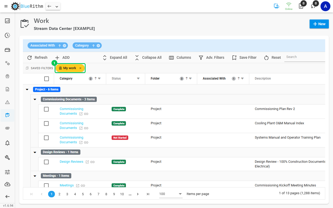
Task: Open the dashboard icon in sidebar
Action: point(8,21)
